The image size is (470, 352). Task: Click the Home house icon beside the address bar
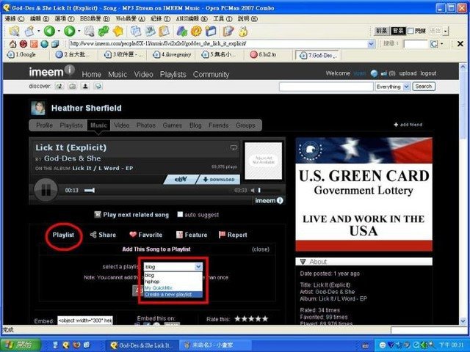click(13, 44)
